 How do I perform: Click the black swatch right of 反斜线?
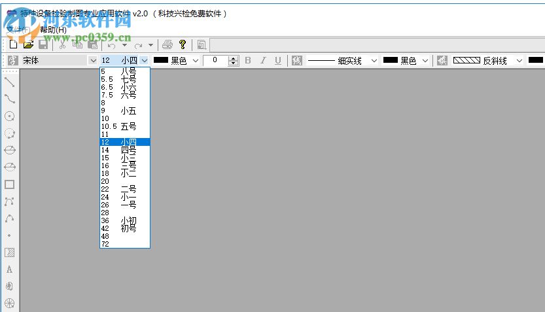coord(536,60)
